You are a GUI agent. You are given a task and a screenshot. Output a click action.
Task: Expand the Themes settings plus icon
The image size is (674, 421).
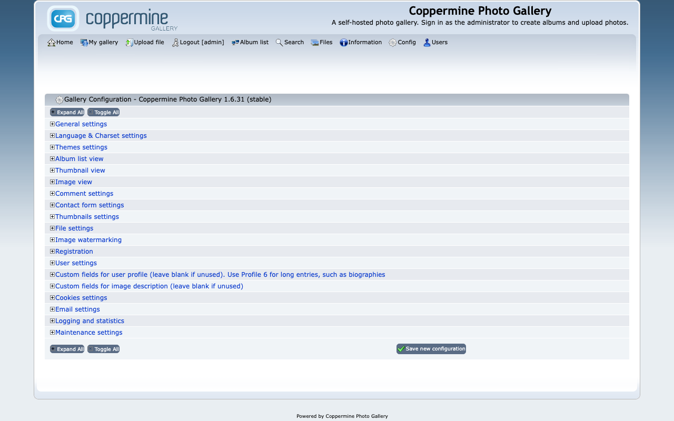52,147
